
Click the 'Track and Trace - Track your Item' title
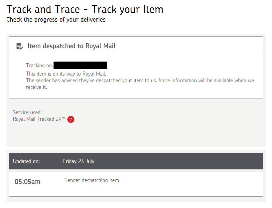[85, 10]
